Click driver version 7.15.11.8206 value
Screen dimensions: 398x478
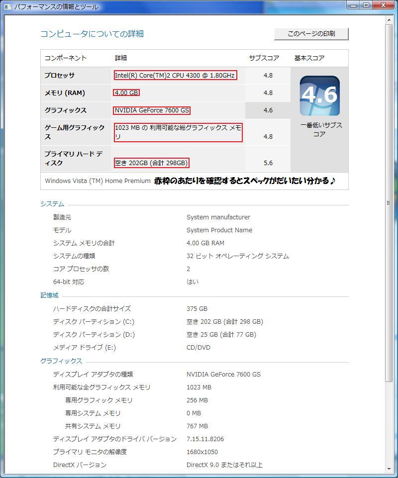pyautogui.click(x=205, y=439)
